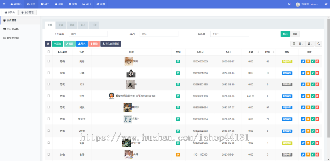Switch to the 老人 filter tab
Image resolution: width=330 pixels, height=161 pixels.
point(83,25)
